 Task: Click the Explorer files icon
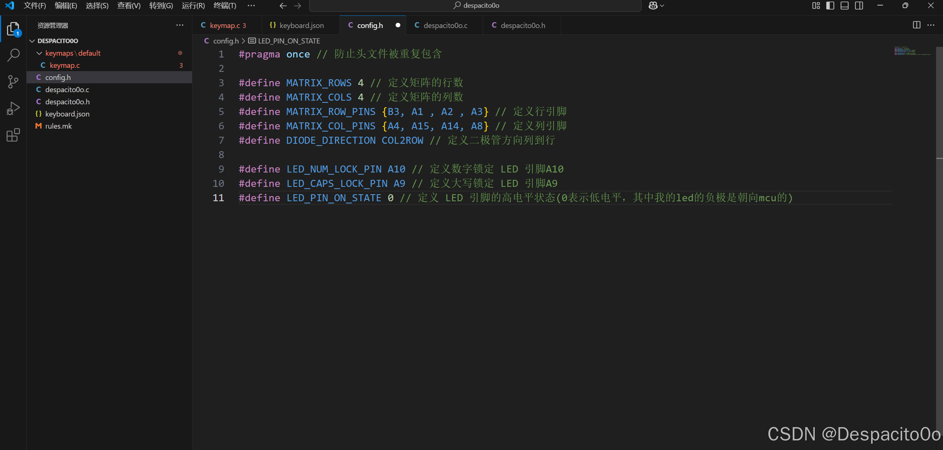13,29
